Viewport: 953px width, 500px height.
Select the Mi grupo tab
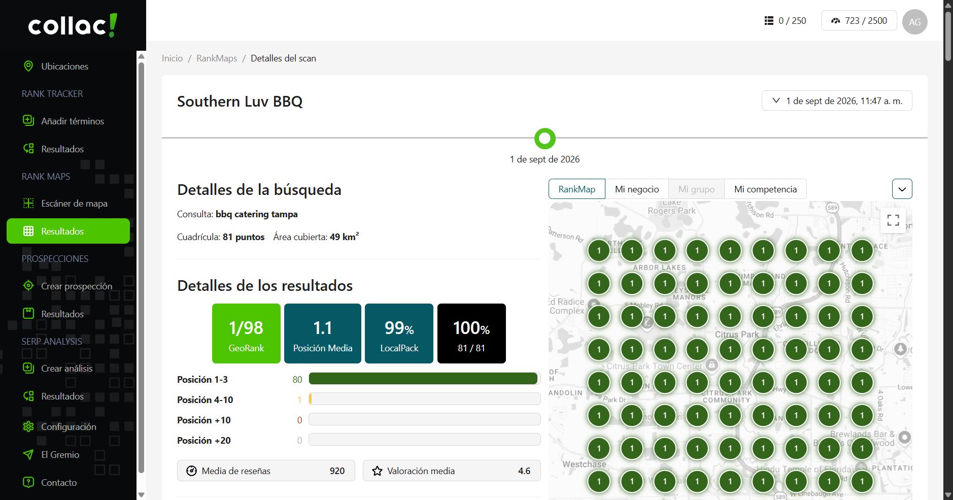(696, 189)
